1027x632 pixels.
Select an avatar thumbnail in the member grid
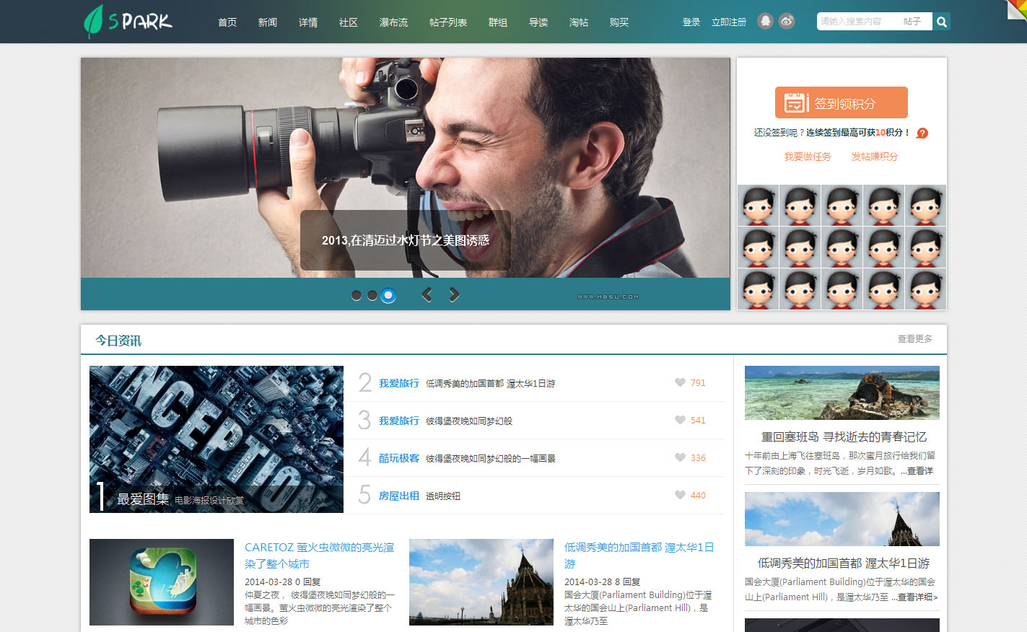757,206
